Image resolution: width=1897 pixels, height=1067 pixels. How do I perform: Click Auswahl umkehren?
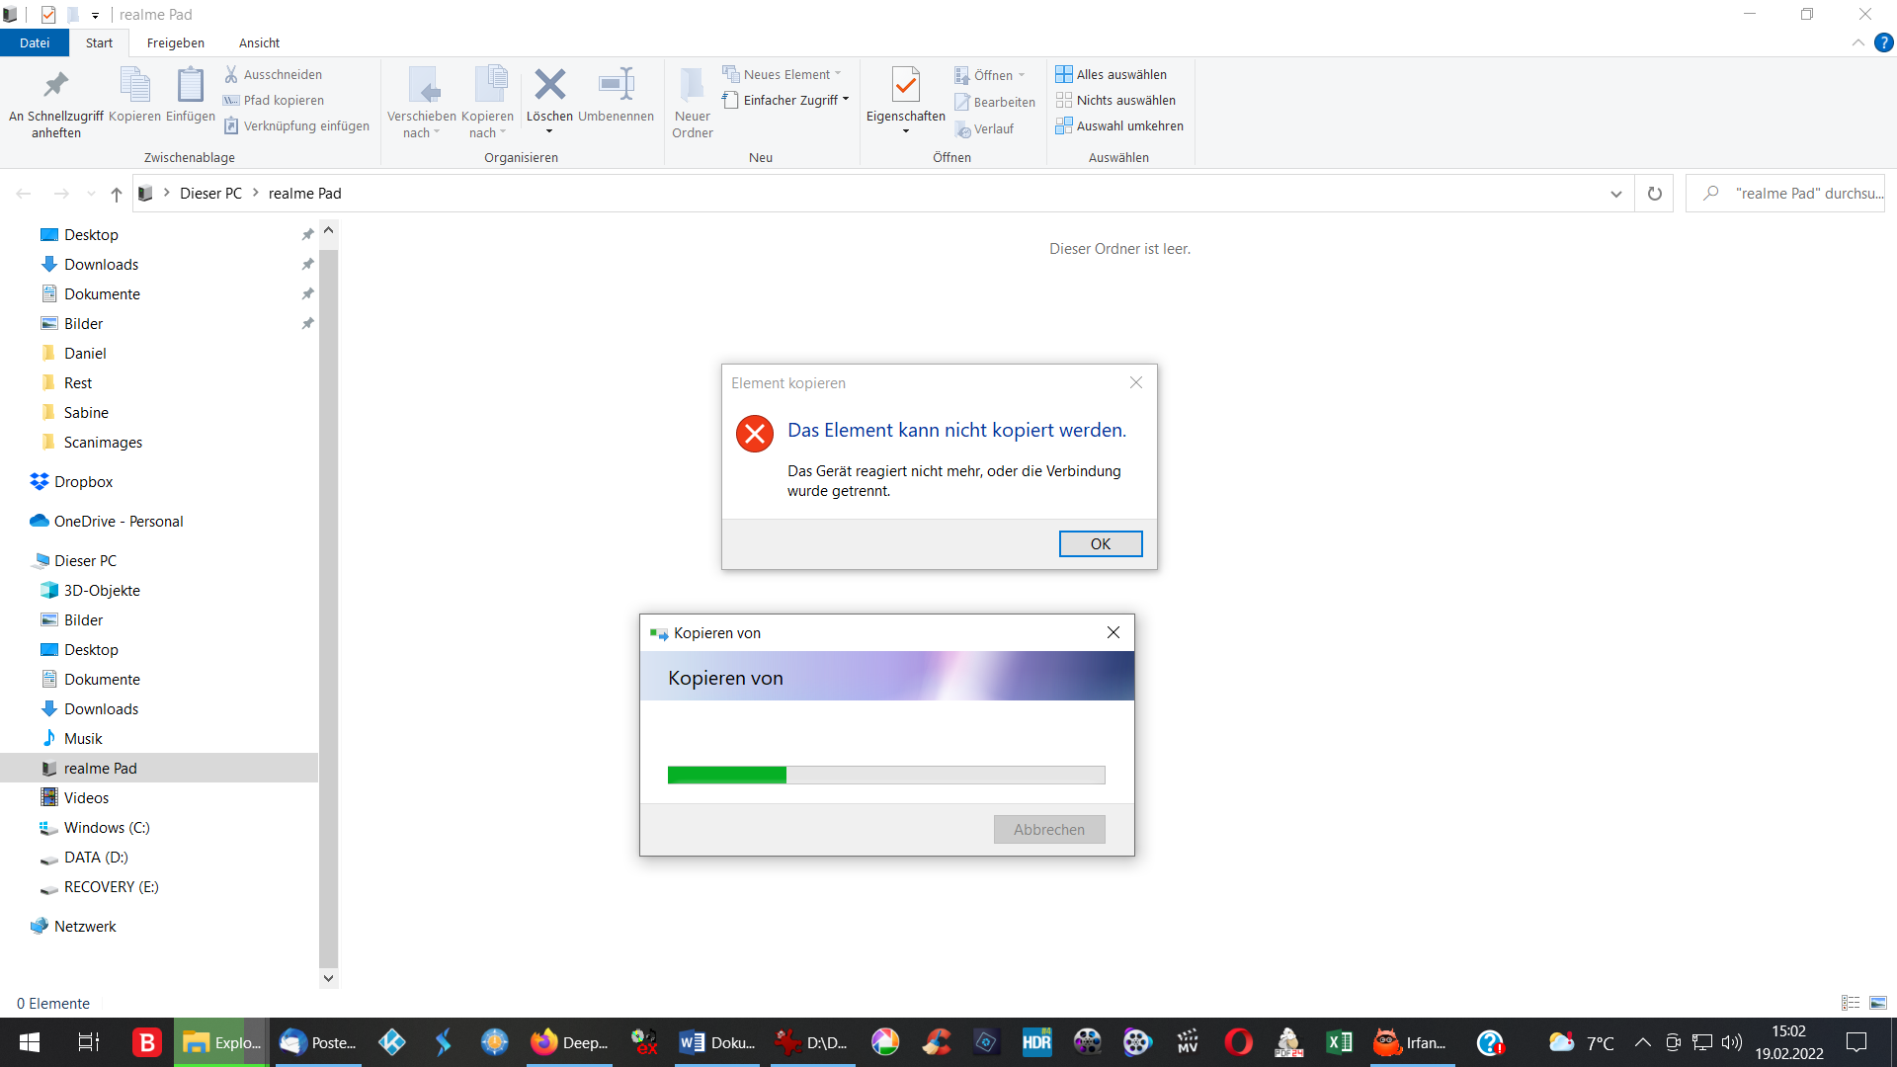[x=1119, y=125]
